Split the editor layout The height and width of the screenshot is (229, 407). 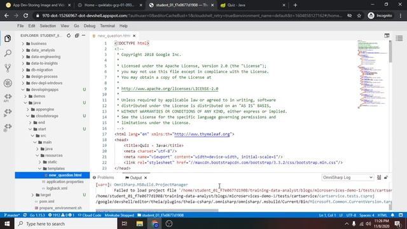387,36
